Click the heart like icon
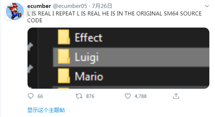The width and height of the screenshot is (215, 117). 127,96
